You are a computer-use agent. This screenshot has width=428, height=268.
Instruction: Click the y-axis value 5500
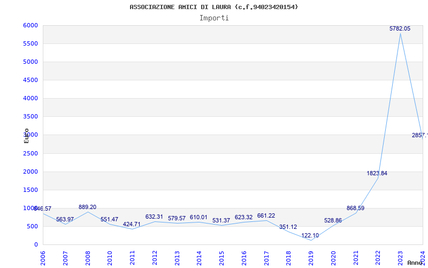click(x=30, y=44)
